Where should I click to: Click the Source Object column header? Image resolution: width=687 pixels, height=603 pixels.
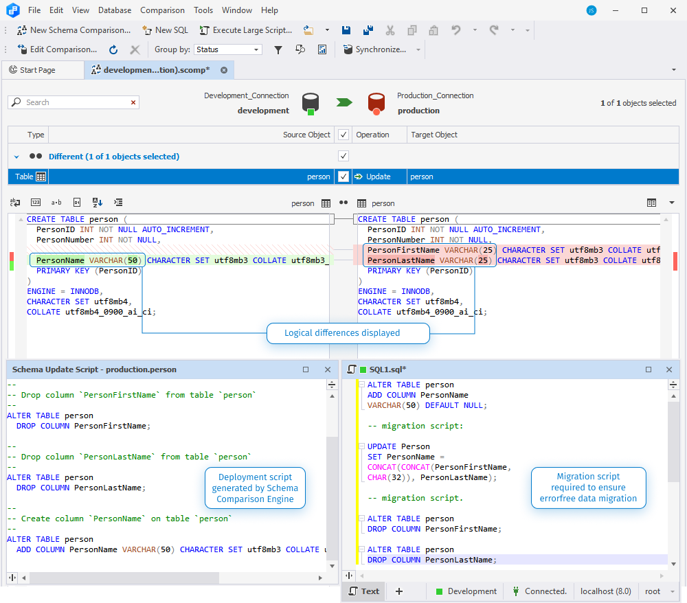pos(191,135)
